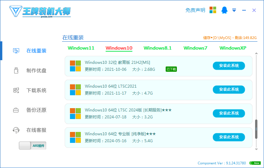
Task: Open the QQ penguin contact icon
Action: pyautogui.click(x=224, y=10)
